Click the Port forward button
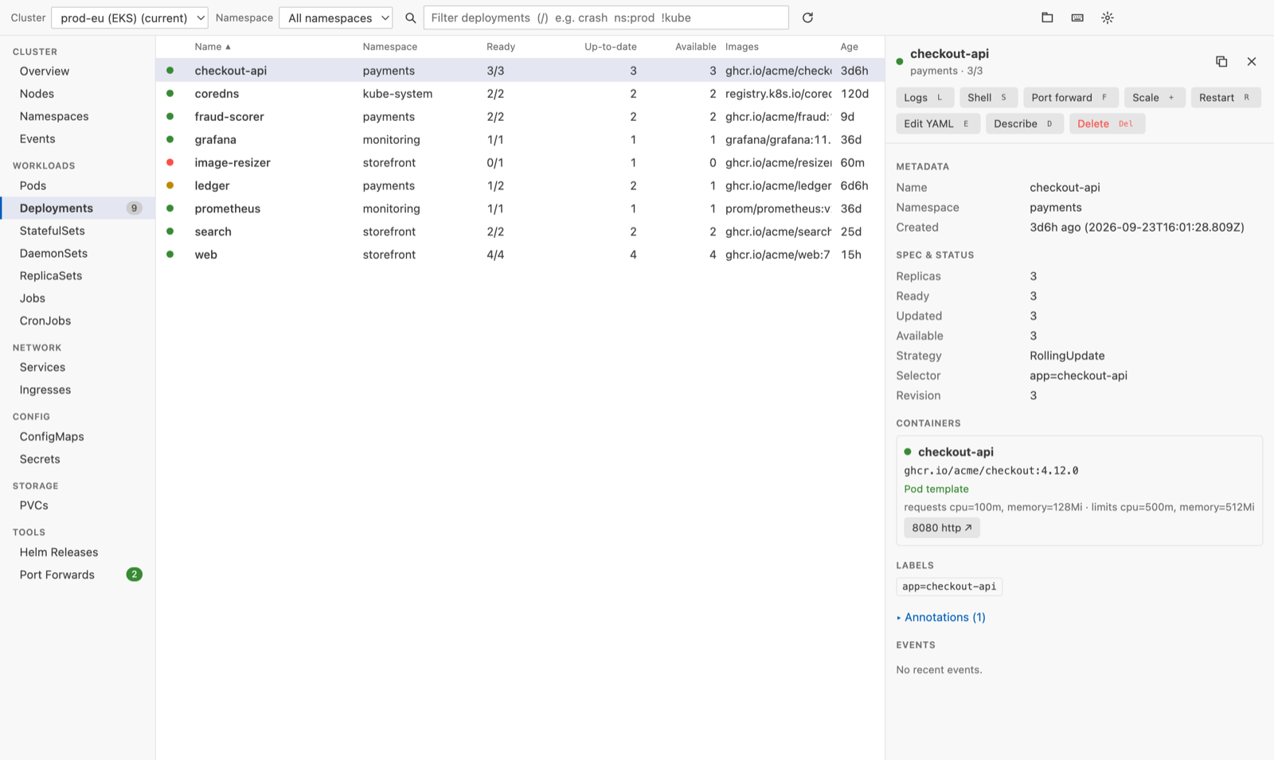Viewport: 1274px width, 760px height. coord(1070,98)
